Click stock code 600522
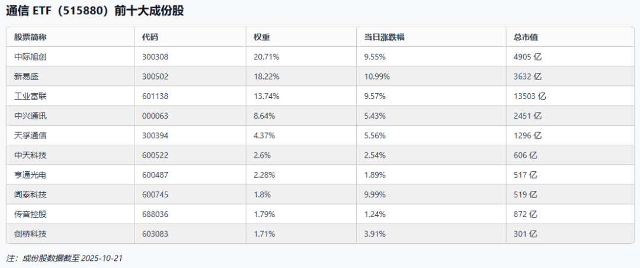Image resolution: width=640 pixels, height=268 pixels. pyautogui.click(x=155, y=155)
